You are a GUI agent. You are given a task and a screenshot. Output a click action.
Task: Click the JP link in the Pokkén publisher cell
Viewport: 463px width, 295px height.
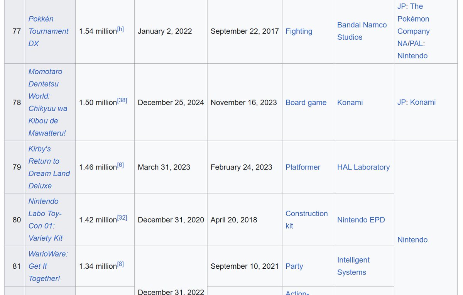click(x=402, y=7)
